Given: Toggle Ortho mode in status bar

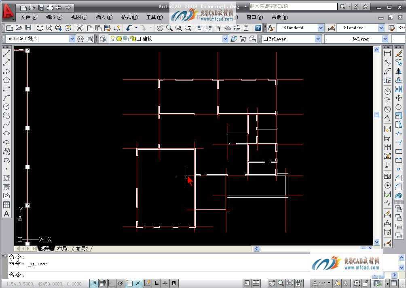Looking at the screenshot, I should 112,283.
